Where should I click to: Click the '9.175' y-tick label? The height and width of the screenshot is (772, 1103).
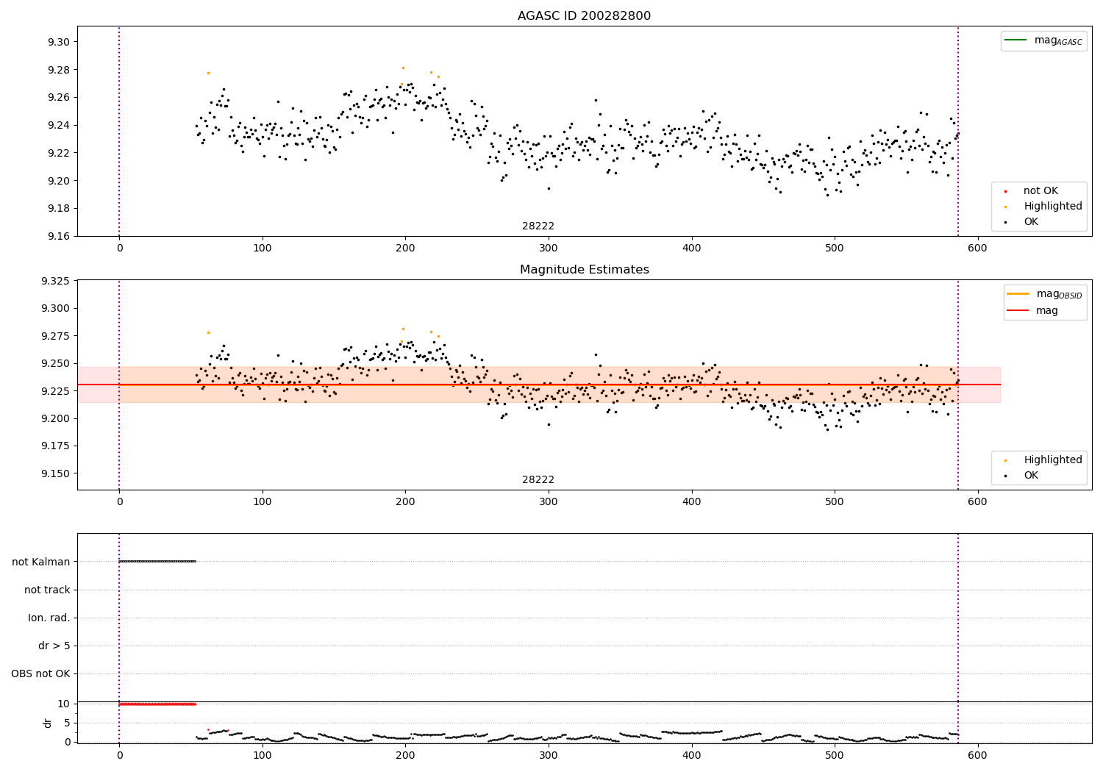(55, 446)
